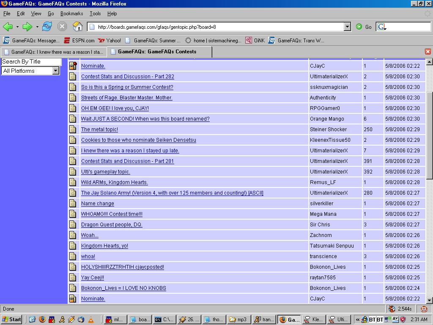This screenshot has width=433, height=325.
Task: Open the Back button history dropdown arrow
Action: (x=17, y=27)
